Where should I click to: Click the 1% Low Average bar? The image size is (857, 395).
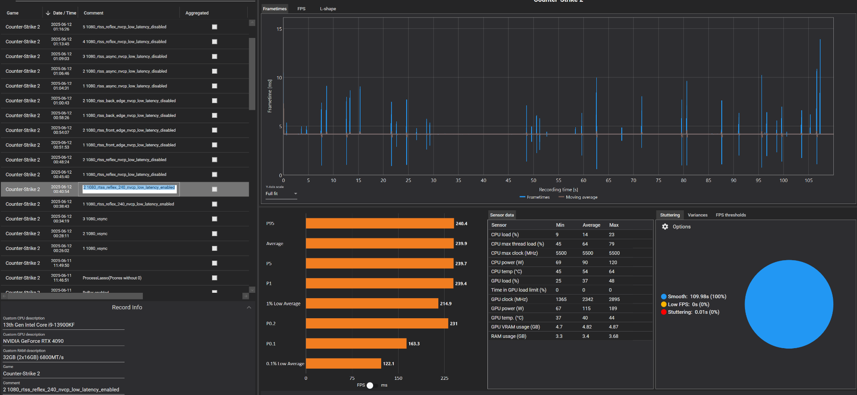coord(372,304)
